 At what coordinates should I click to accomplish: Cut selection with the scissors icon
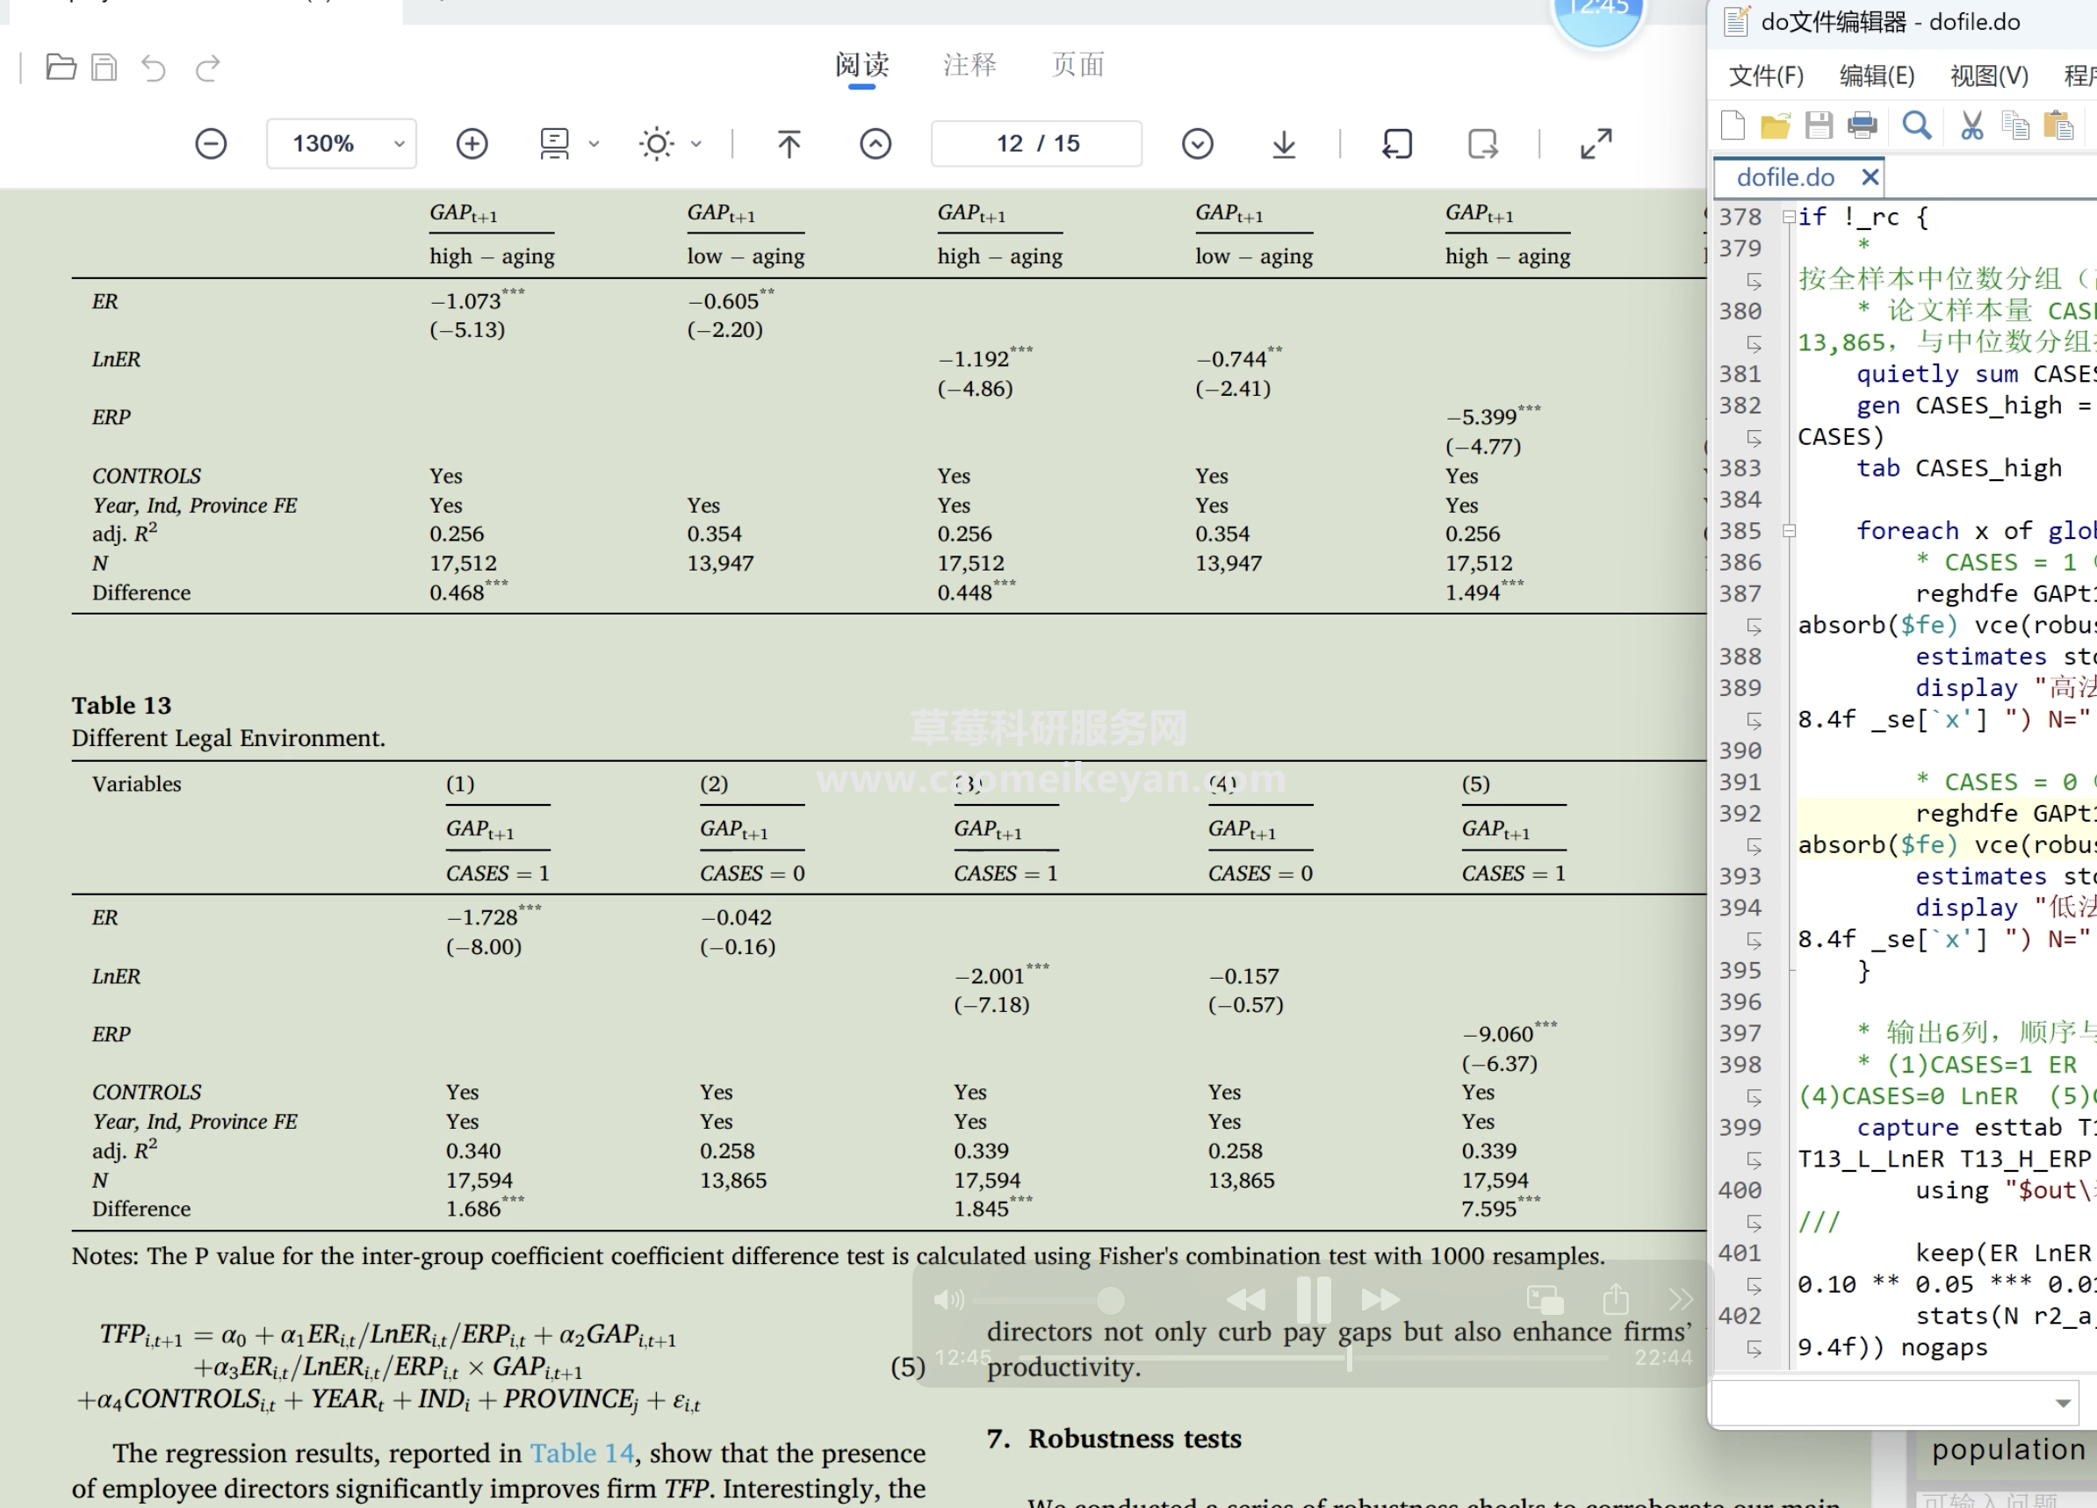pos(1971,125)
